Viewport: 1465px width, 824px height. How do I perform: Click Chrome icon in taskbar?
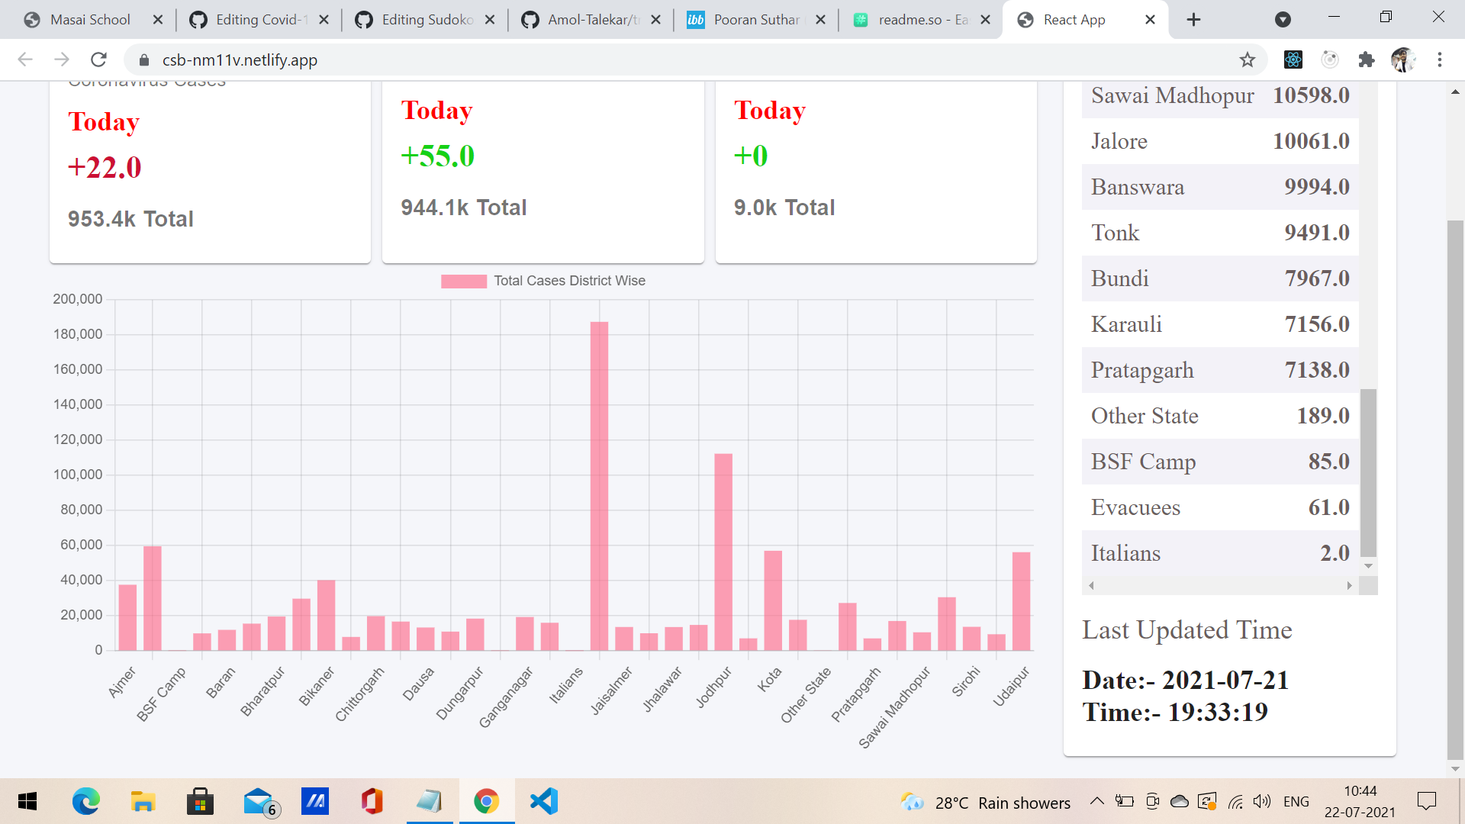click(486, 801)
